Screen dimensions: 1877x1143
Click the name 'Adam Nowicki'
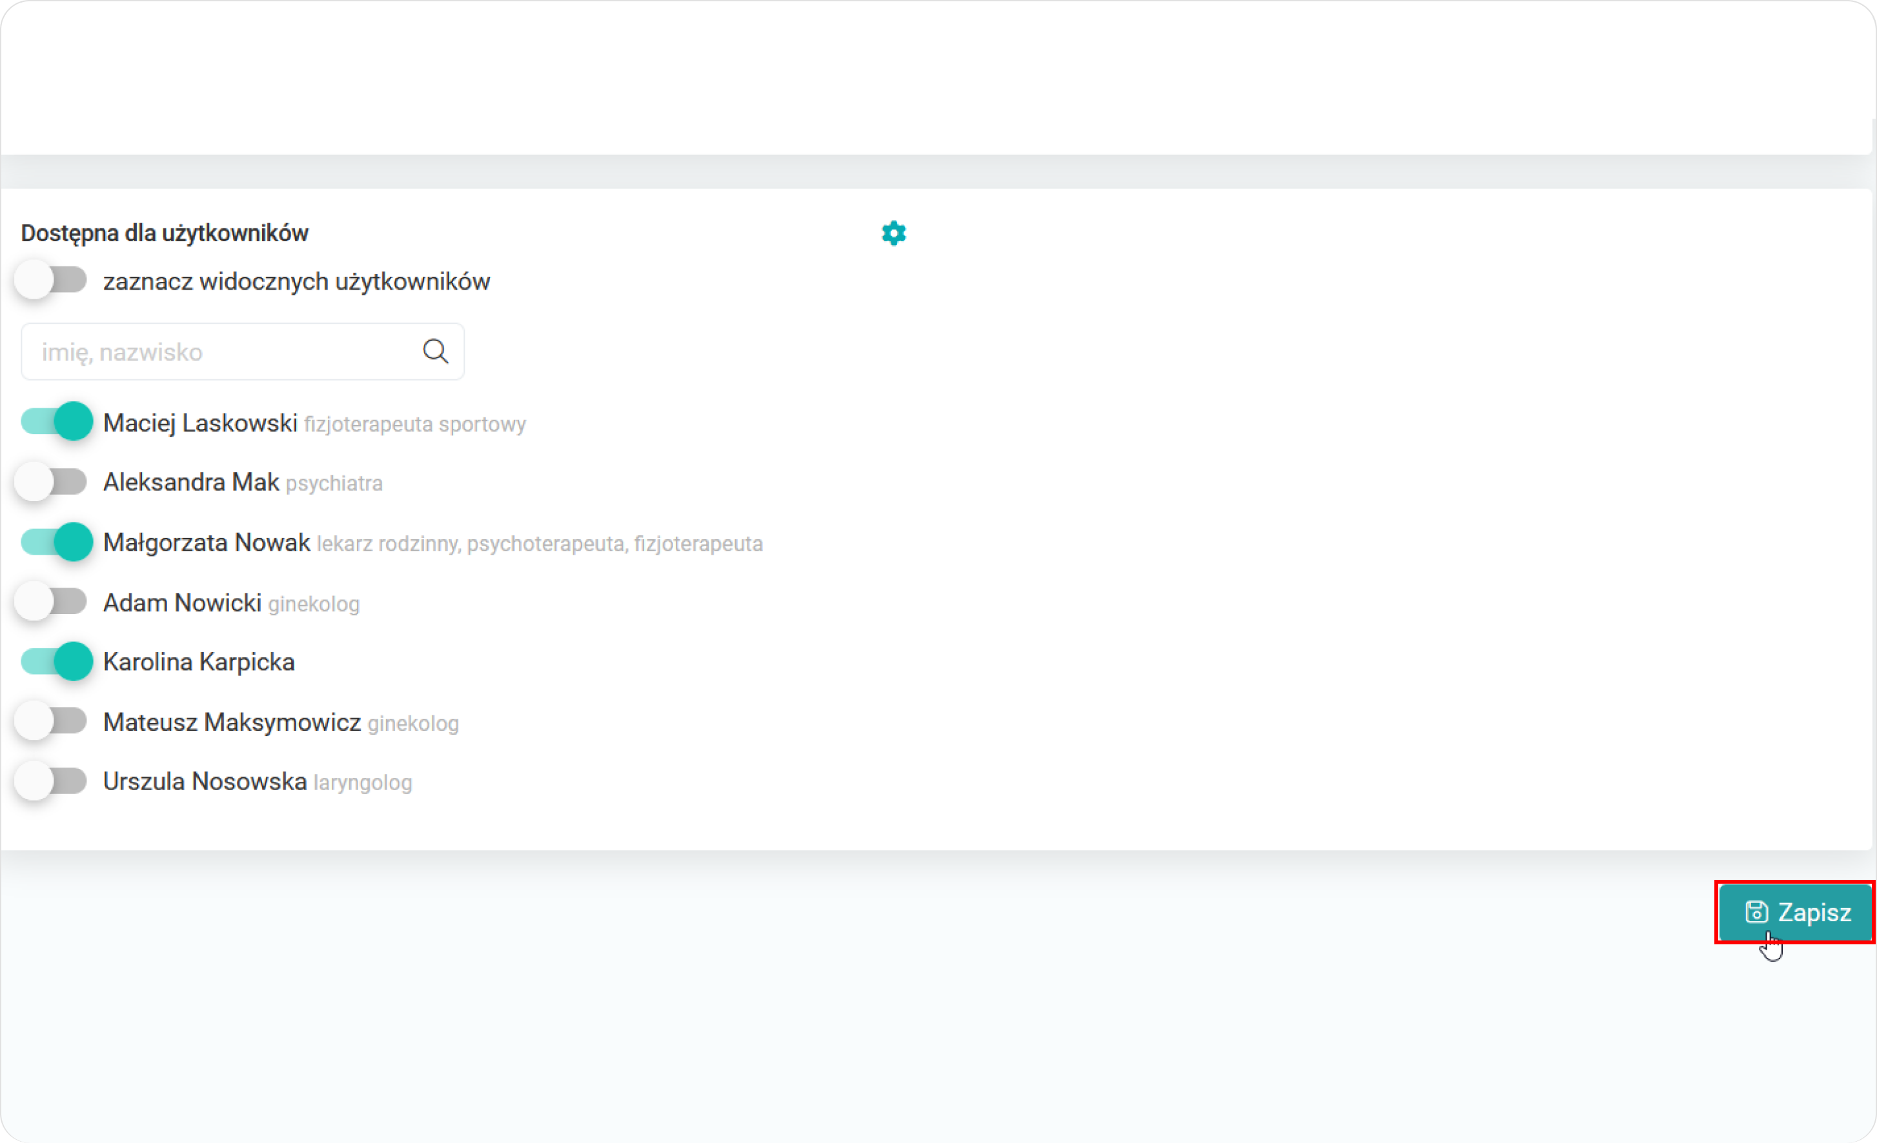[182, 602]
